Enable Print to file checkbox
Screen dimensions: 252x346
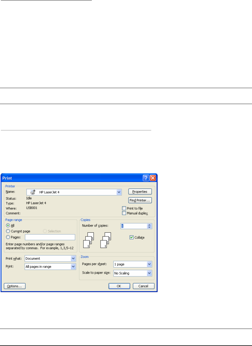tap(124, 208)
